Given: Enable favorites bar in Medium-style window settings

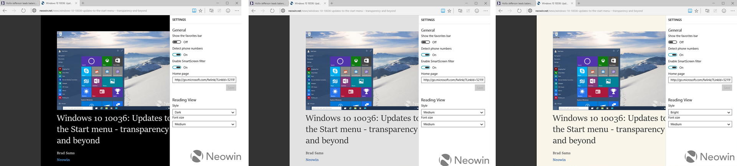Looking at the screenshot, I should click(x=425, y=42).
